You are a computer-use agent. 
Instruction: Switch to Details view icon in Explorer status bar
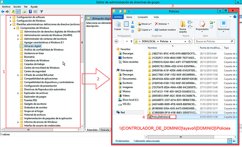pyautogui.click(x=230, y=141)
